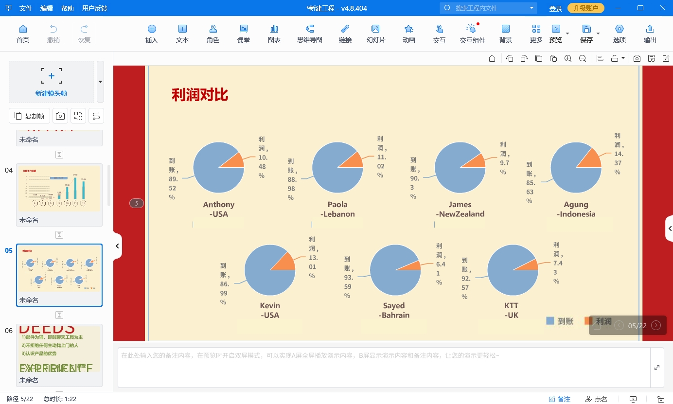Open the 动画 animation tool
673x404 pixels.
click(409, 34)
